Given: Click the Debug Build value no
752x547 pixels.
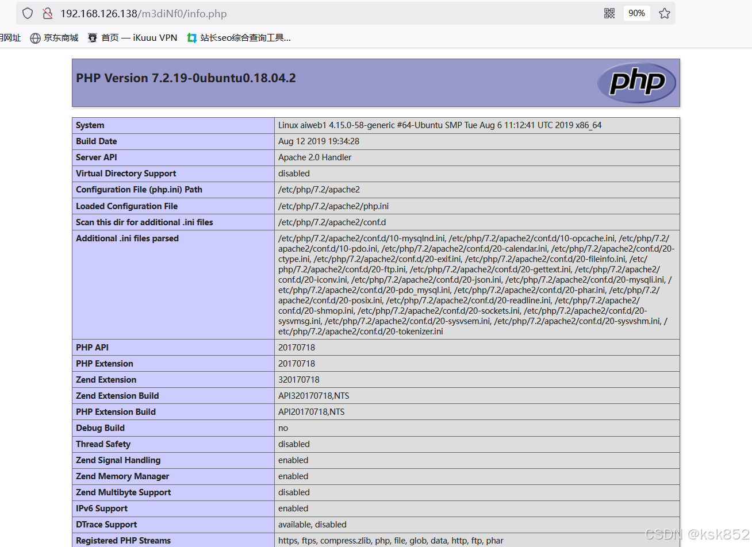Looking at the screenshot, I should click(283, 428).
